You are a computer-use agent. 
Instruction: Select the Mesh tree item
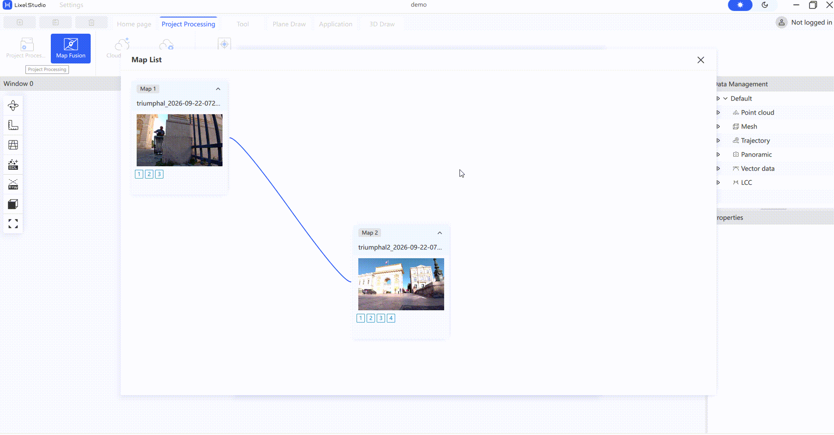749,126
